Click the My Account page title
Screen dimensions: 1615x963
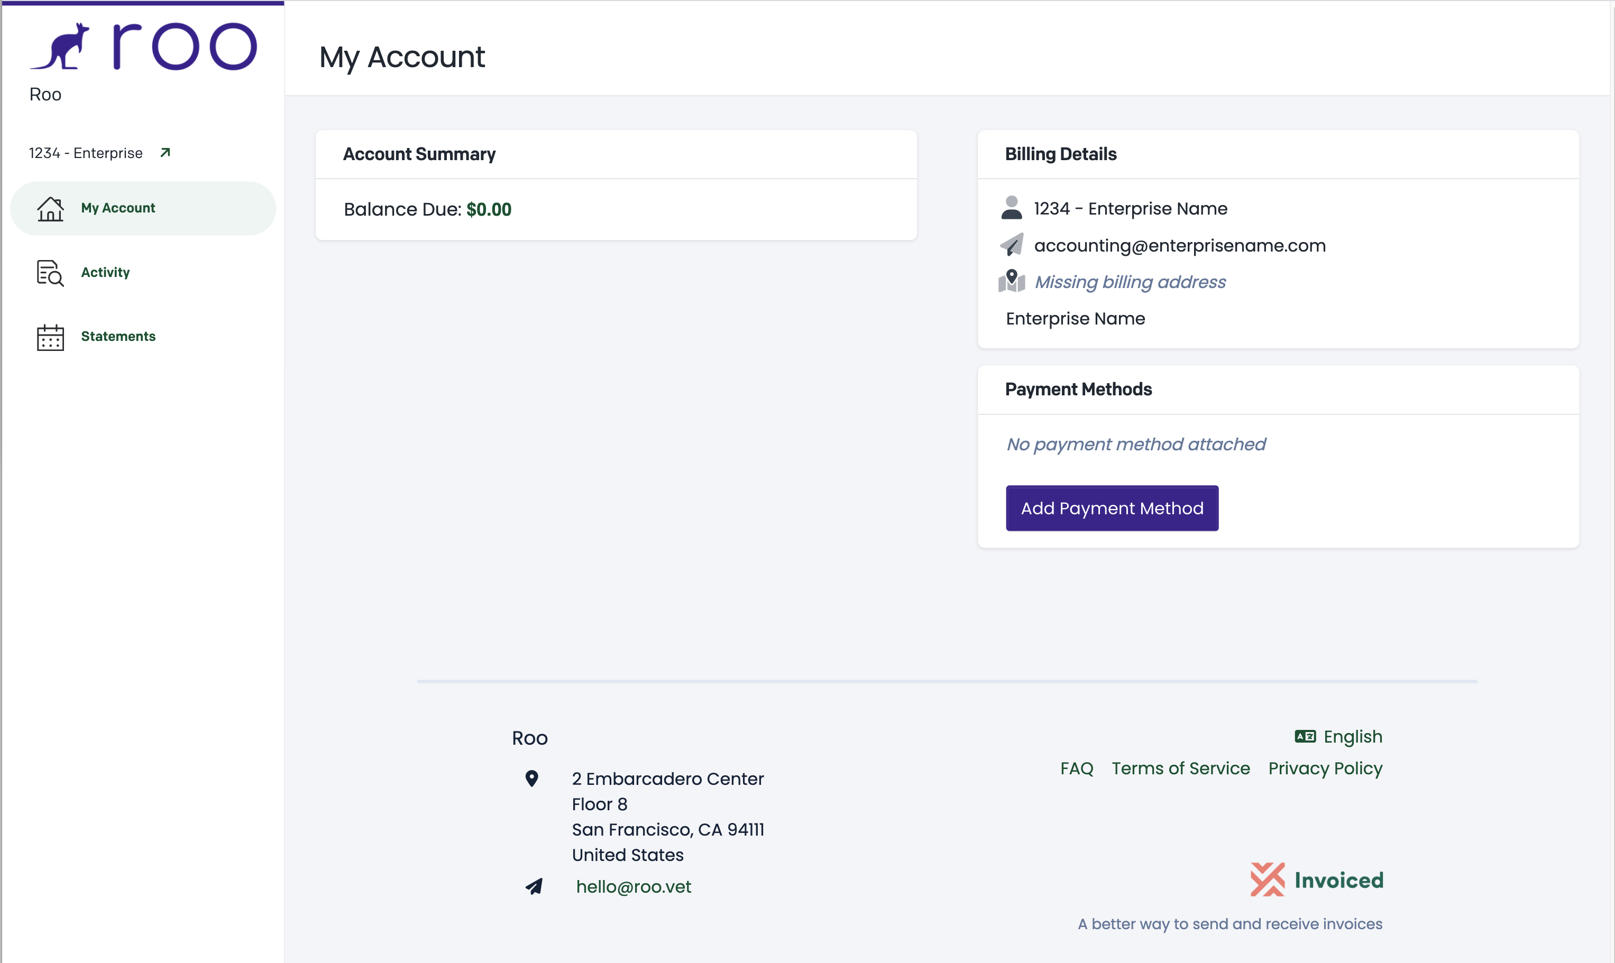coord(402,57)
